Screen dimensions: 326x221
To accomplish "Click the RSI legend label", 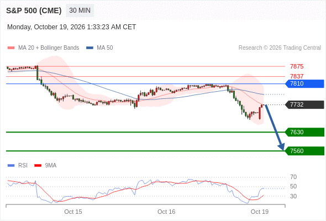I will click(23, 166).
